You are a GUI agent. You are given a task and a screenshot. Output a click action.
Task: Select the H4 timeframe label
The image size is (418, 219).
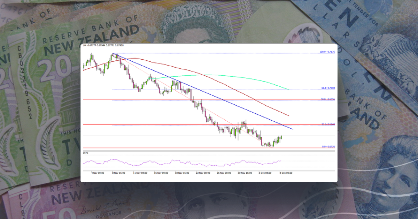[84, 45]
